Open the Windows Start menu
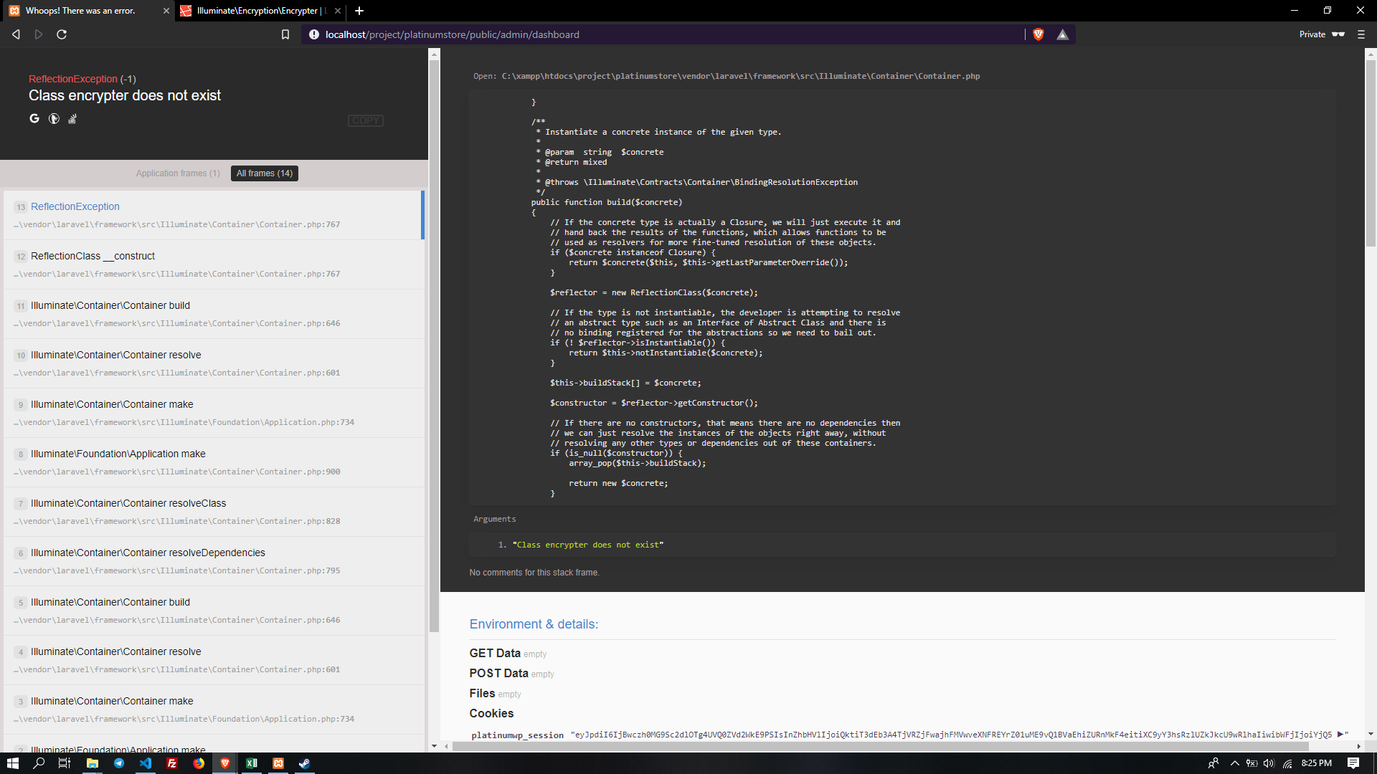This screenshot has height=774, width=1377. 12,763
